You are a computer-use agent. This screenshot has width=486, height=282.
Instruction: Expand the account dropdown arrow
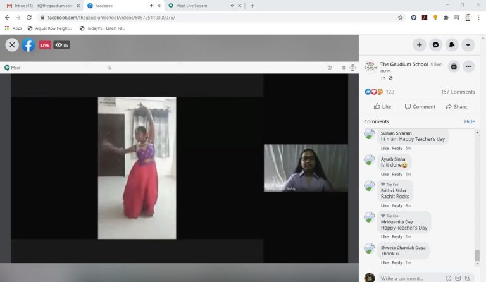tap(468, 45)
